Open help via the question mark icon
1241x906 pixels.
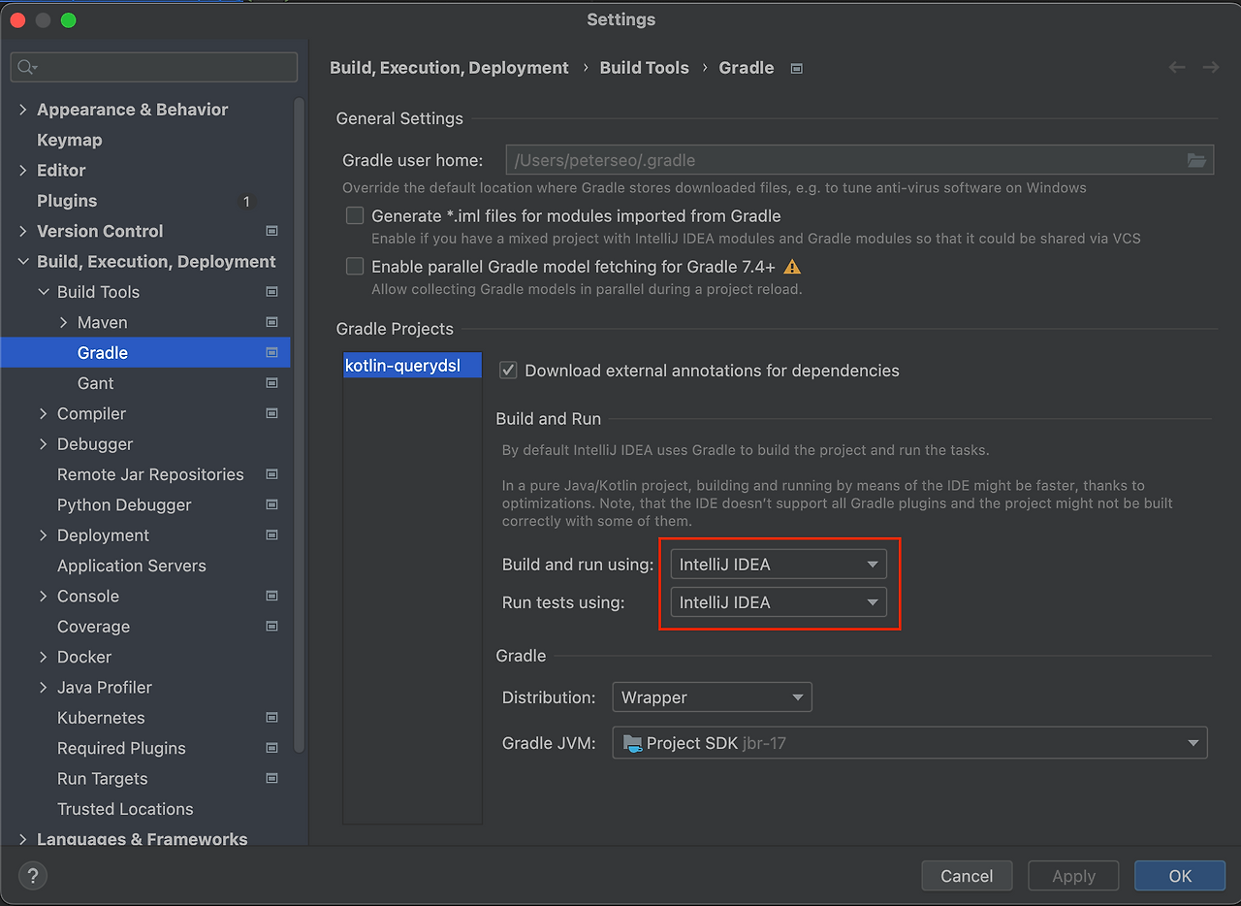pos(32,875)
